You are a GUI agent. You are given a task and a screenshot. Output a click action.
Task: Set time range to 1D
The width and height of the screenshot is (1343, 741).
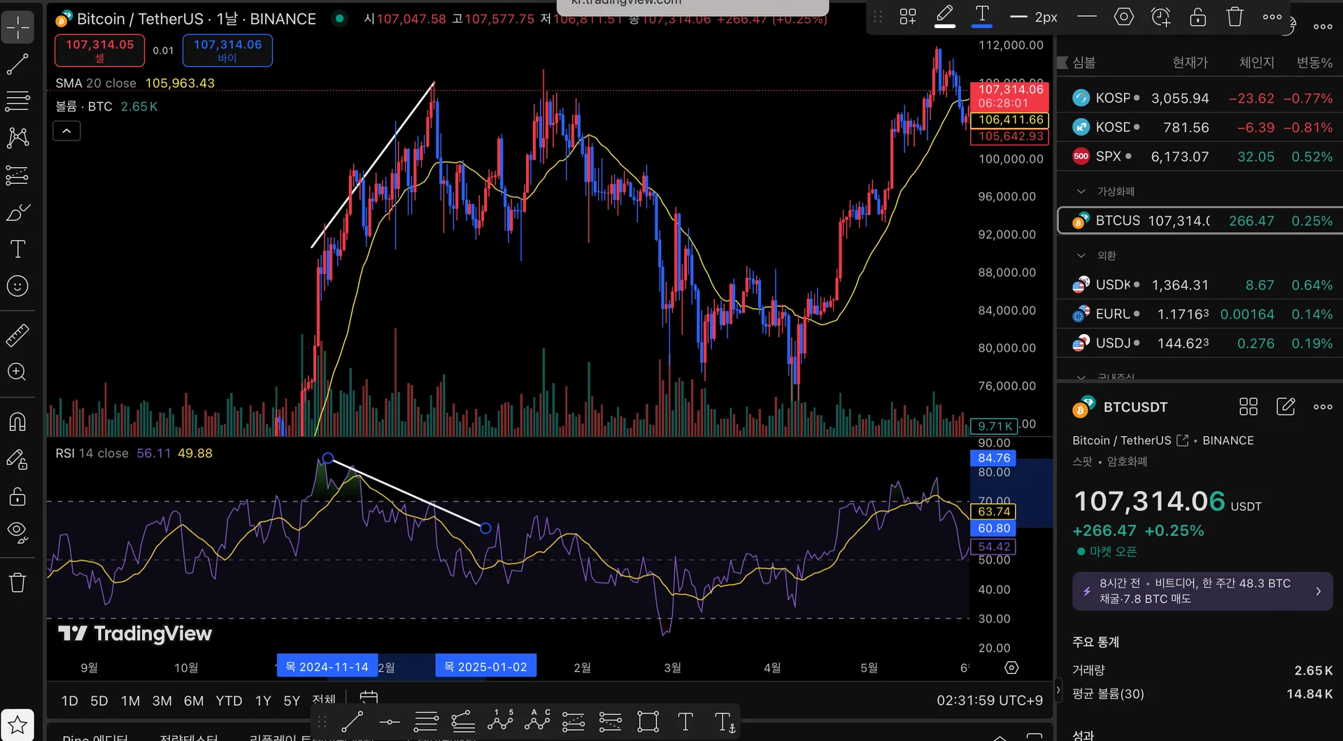[69, 700]
